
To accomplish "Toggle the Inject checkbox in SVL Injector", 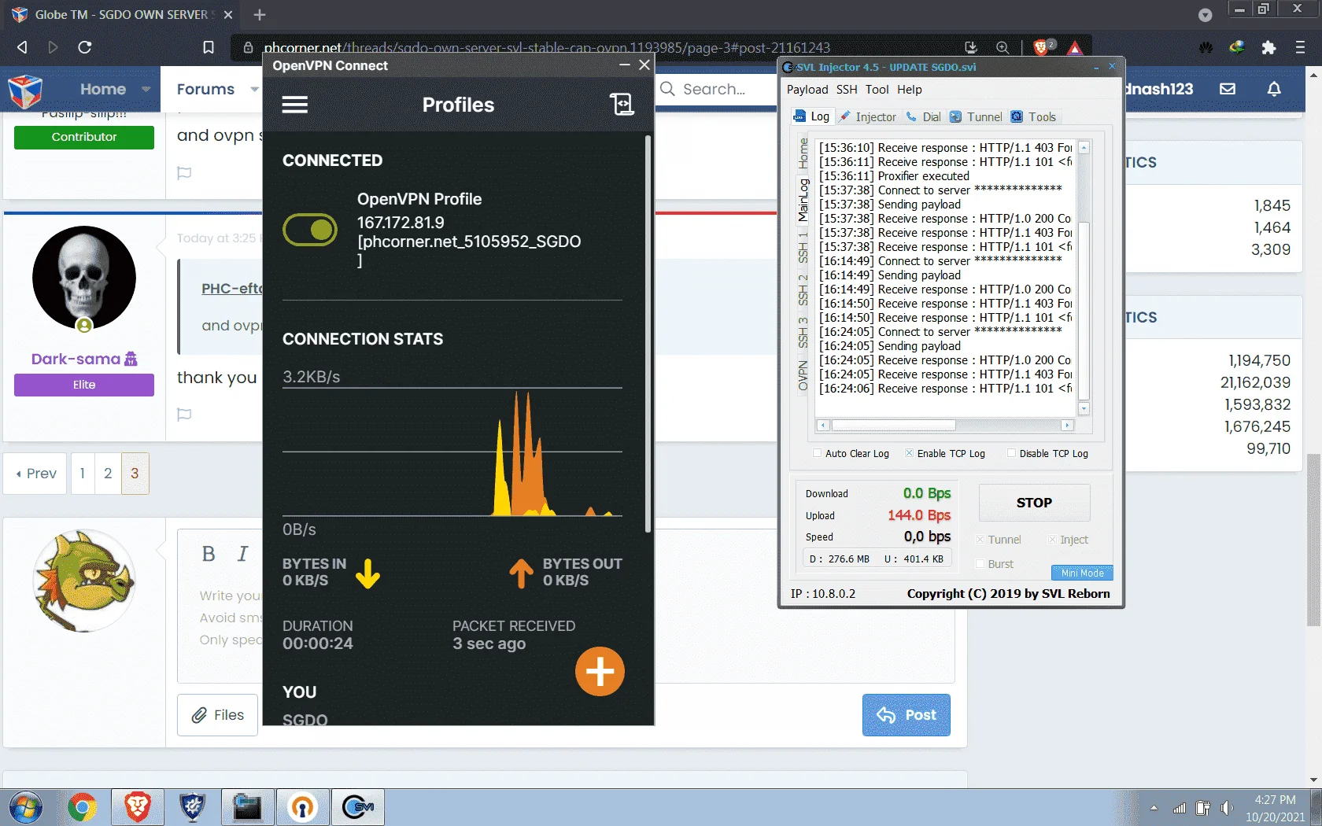I will click(x=1052, y=540).
